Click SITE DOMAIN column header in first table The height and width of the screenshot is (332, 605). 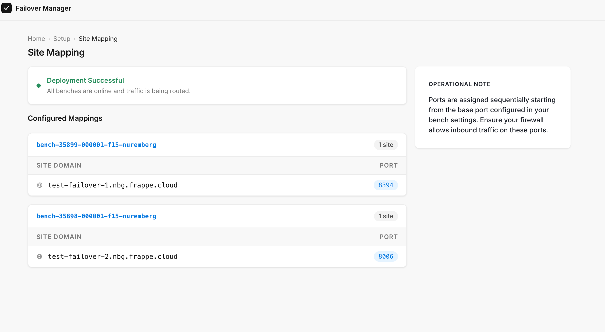(59, 165)
